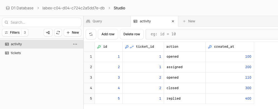
Task: Open the Filters button
Action: click(15, 33)
